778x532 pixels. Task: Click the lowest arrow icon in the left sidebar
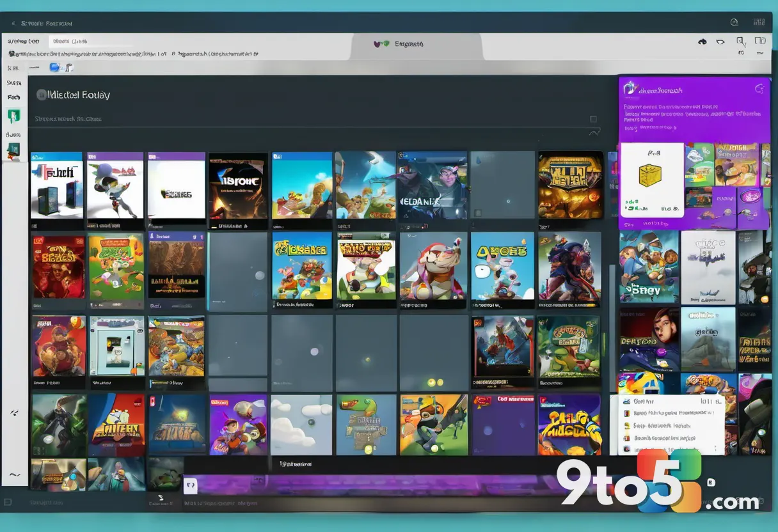14,474
